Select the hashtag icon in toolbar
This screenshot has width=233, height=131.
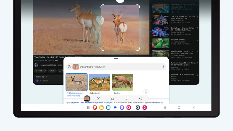[126, 99]
